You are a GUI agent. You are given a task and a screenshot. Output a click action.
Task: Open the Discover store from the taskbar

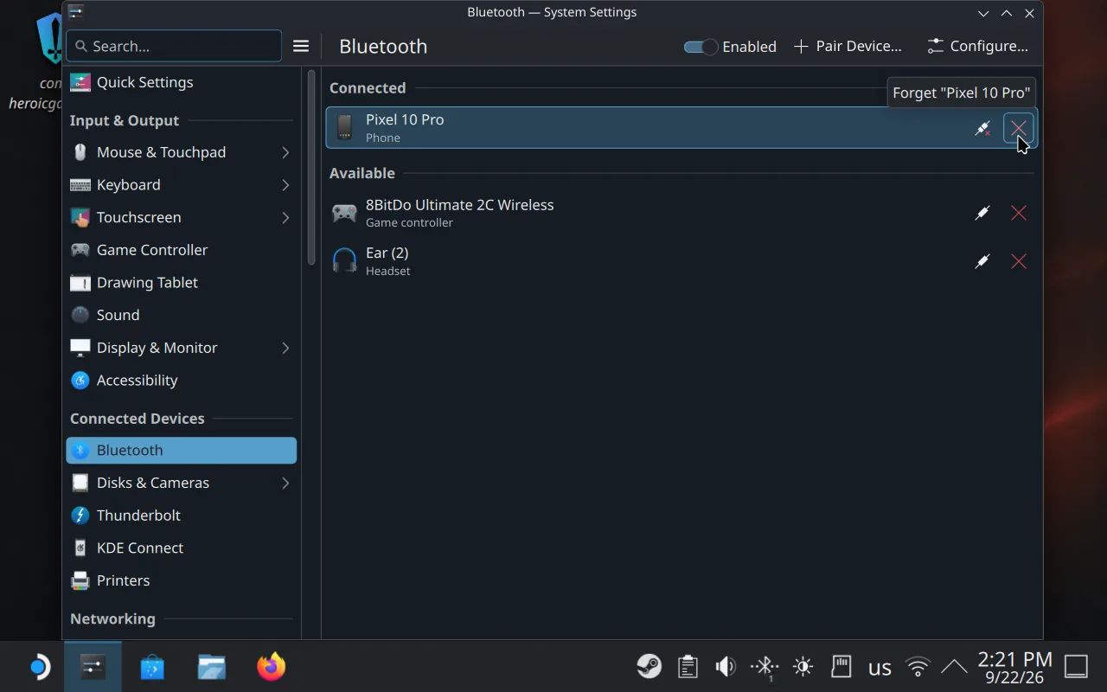pyautogui.click(x=152, y=667)
